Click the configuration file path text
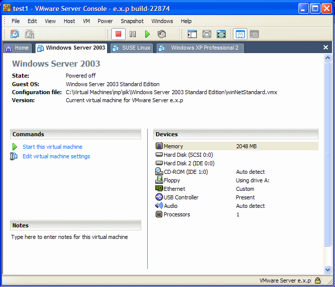Screen dimensions: 335x287 pos(171,92)
